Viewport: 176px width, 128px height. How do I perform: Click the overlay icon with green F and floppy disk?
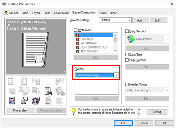48,91
